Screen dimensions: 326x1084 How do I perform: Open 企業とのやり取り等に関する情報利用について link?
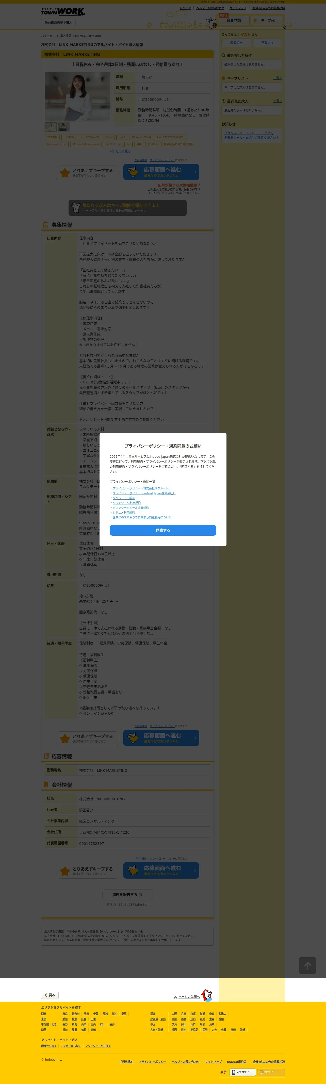[x=142, y=517]
